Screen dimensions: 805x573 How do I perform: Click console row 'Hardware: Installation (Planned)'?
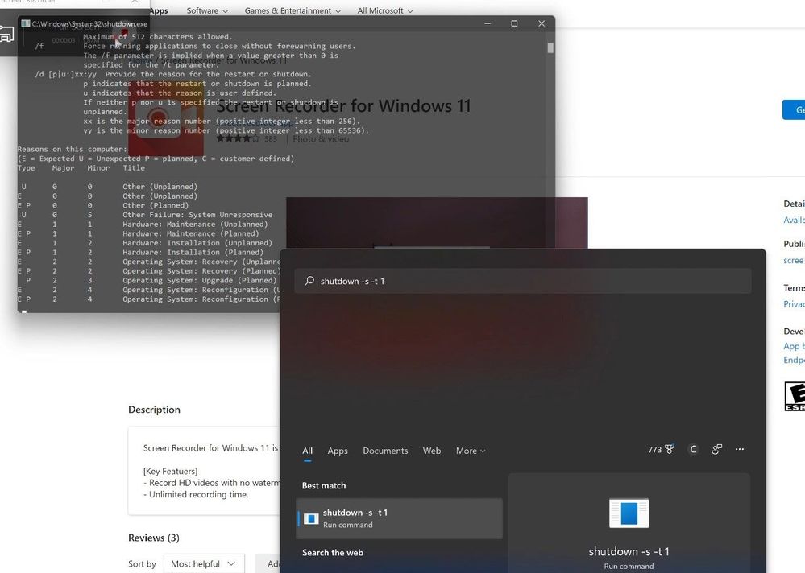point(193,252)
